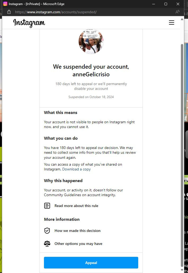Screen dimensions: 188x273
Task: Open Other options you may have
Action: pos(78,244)
